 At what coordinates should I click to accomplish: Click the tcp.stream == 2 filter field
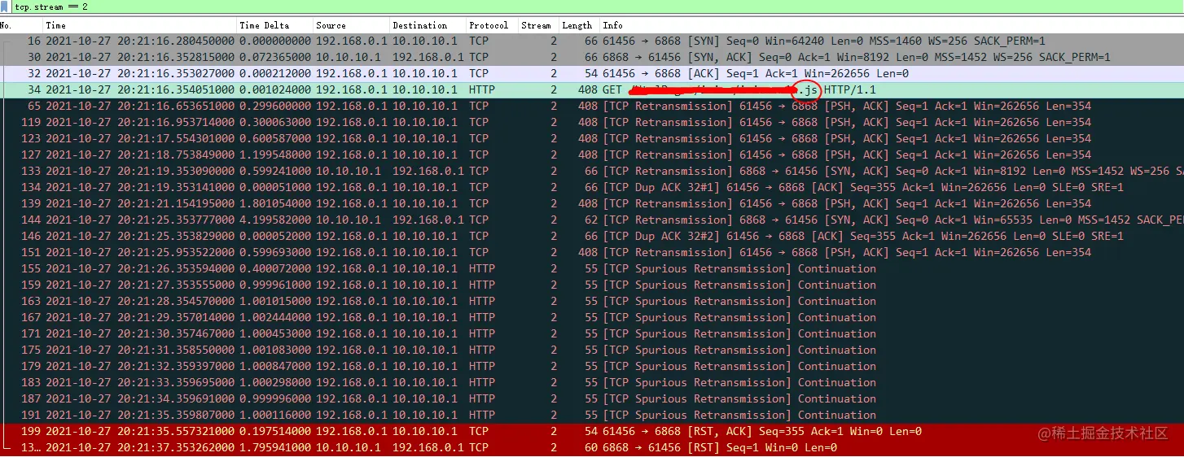point(599,7)
